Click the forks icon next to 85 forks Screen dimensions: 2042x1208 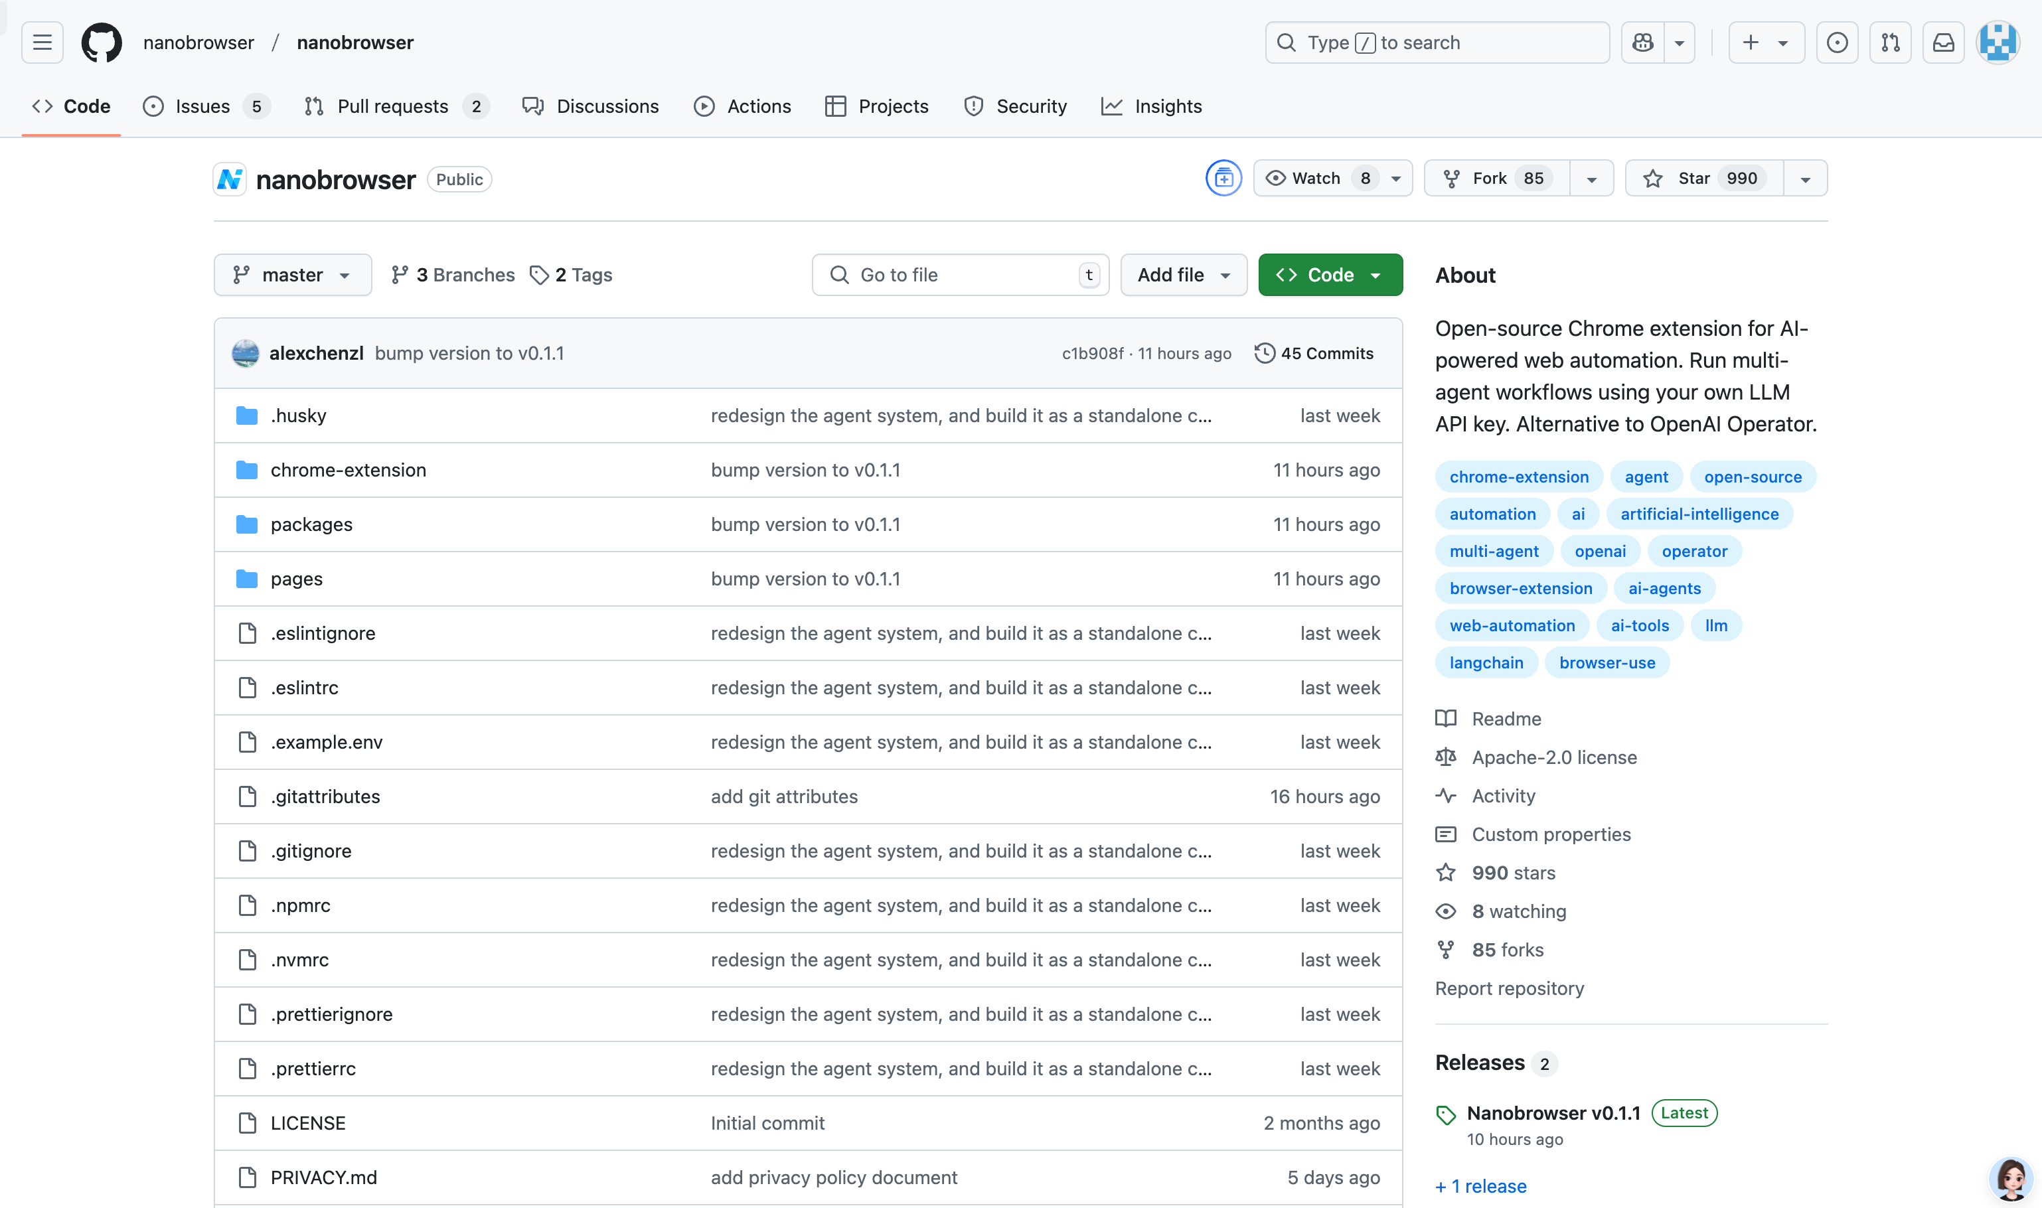click(1446, 950)
